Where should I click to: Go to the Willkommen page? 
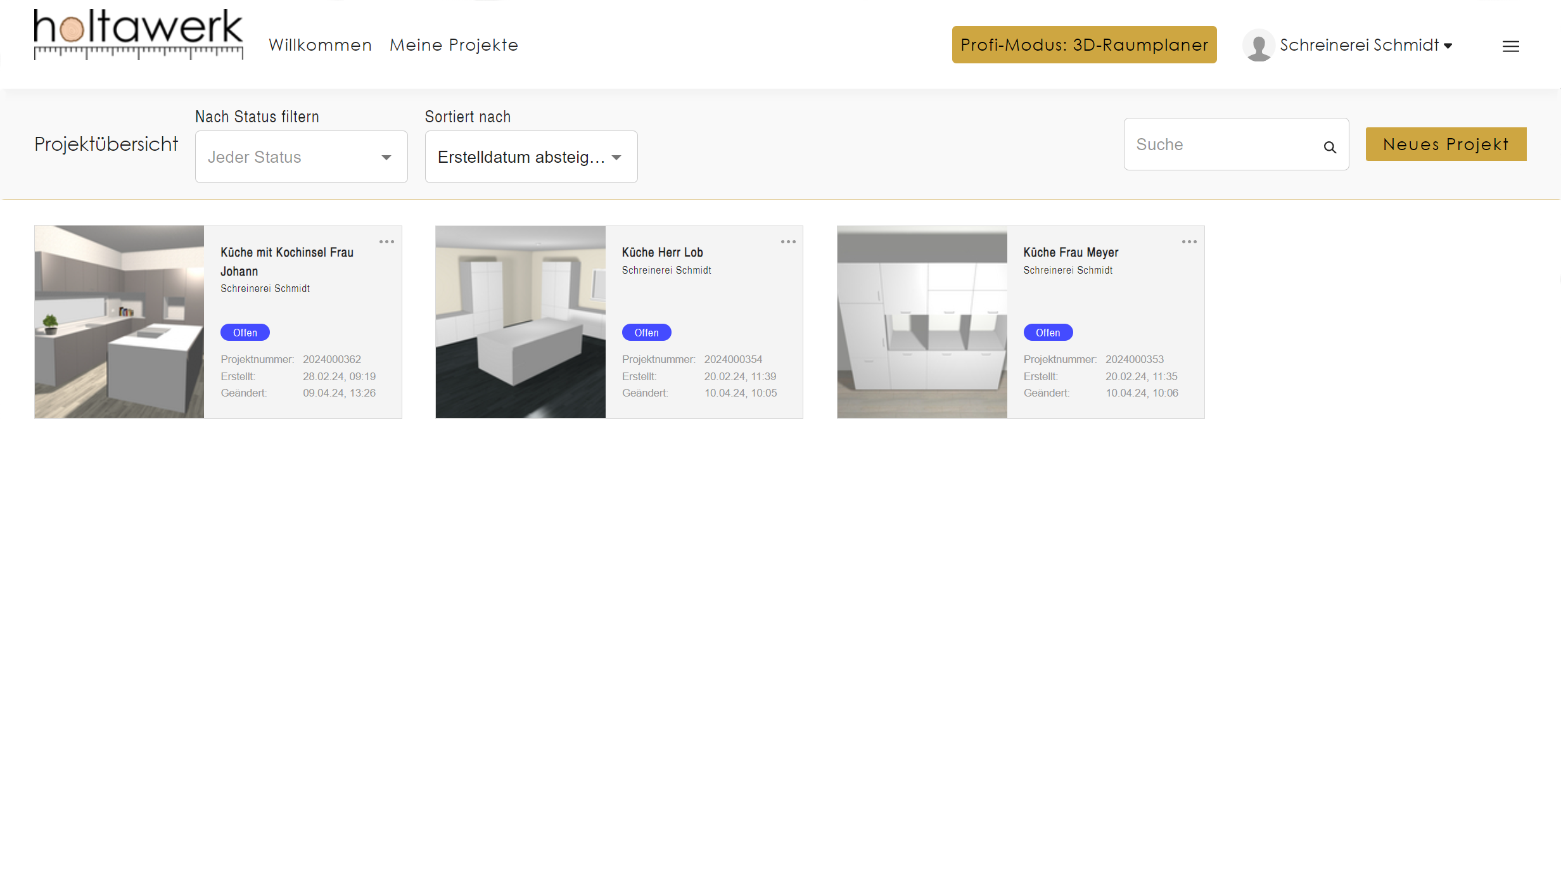coord(320,45)
